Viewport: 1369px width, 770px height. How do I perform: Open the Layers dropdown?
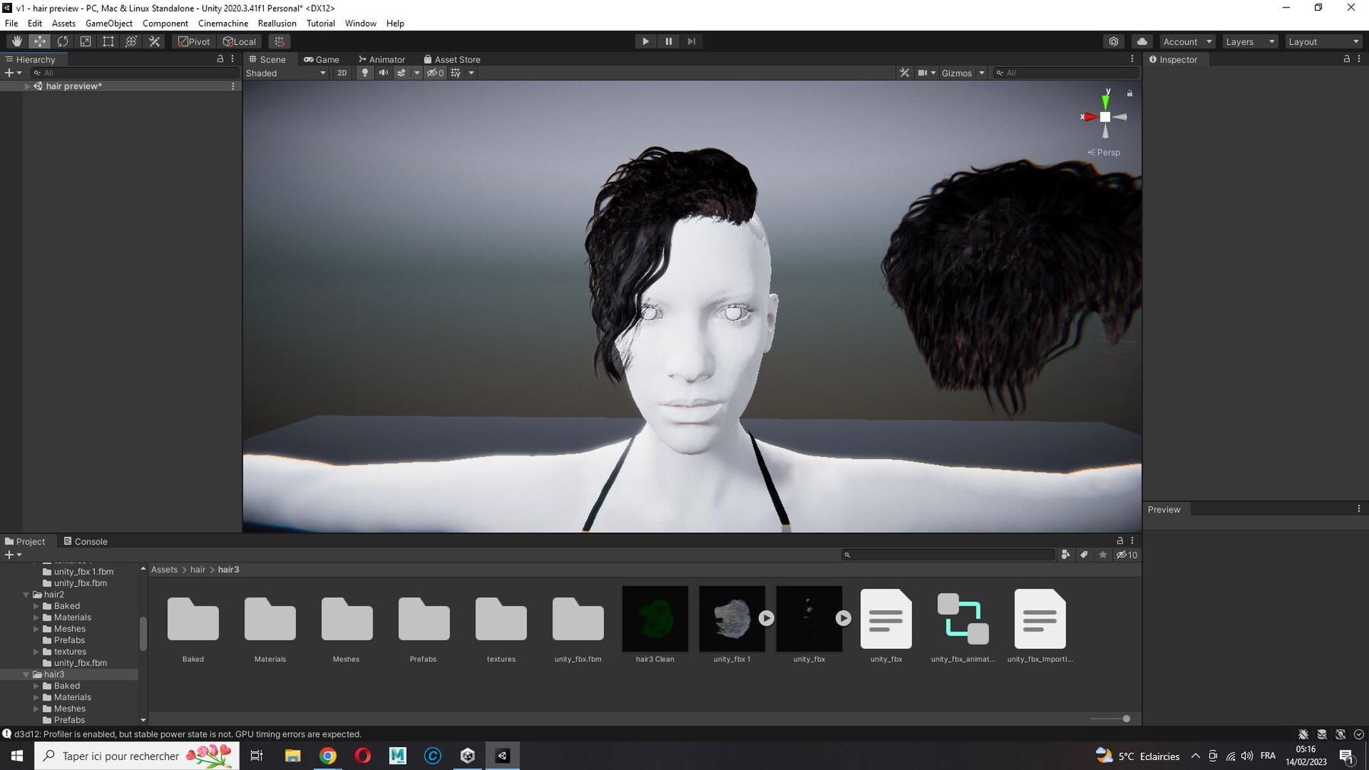click(x=1250, y=42)
